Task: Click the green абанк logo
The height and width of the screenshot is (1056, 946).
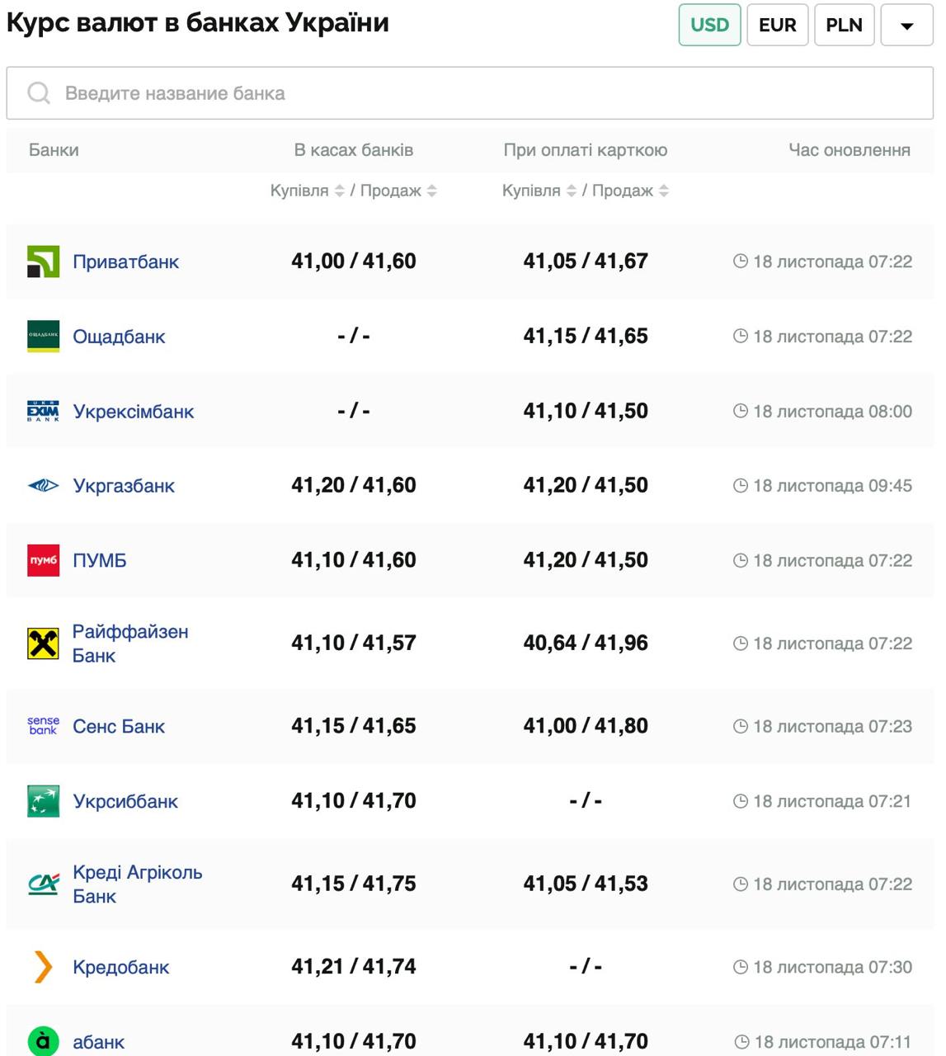Action: click(43, 1041)
